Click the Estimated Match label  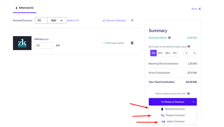point(158,38)
